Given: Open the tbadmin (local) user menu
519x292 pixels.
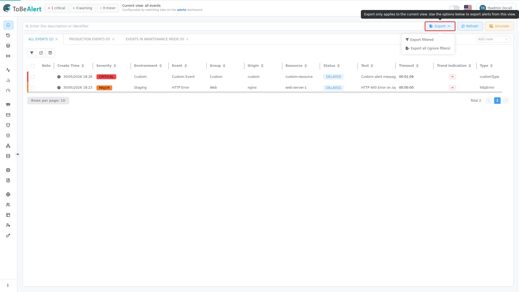Looking at the screenshot, I should point(496,8).
